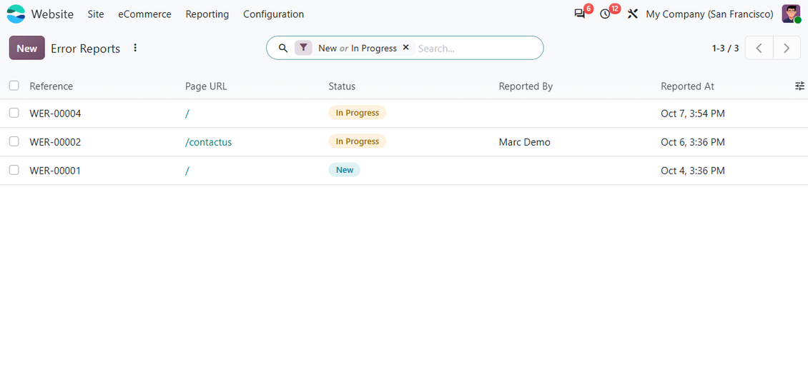Screen dimensions: 808x382
Task: Click the New button
Action: click(26, 48)
